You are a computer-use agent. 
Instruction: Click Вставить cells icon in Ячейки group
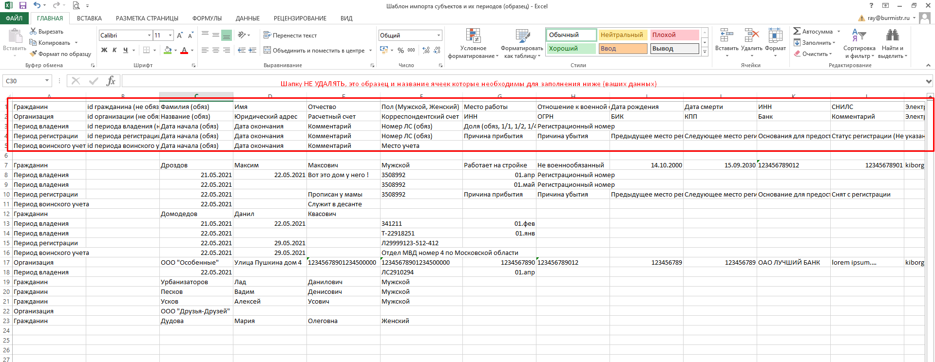726,35
